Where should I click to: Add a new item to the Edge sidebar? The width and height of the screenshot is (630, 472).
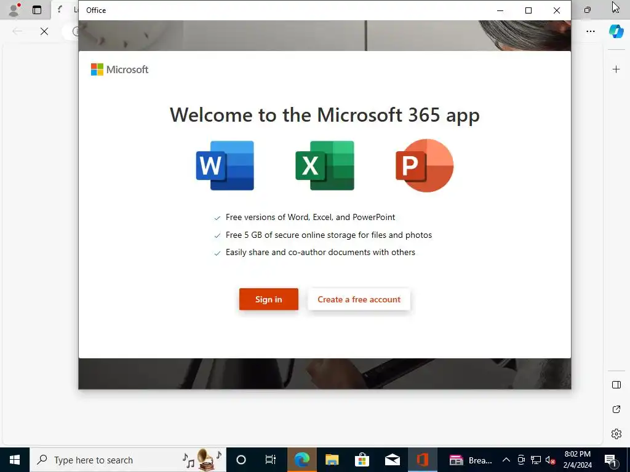pyautogui.click(x=616, y=69)
